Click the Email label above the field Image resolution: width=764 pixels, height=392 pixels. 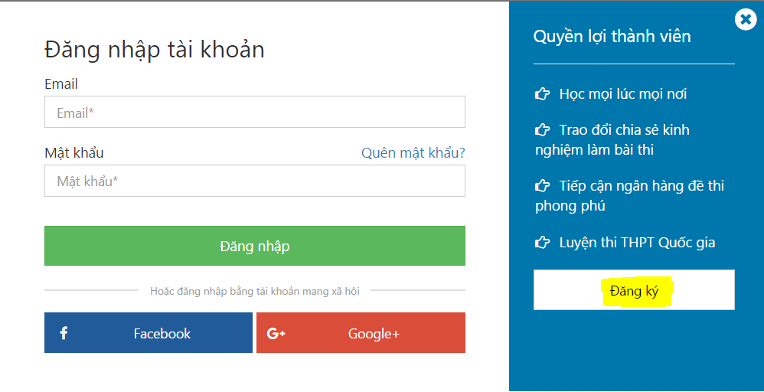pos(61,84)
